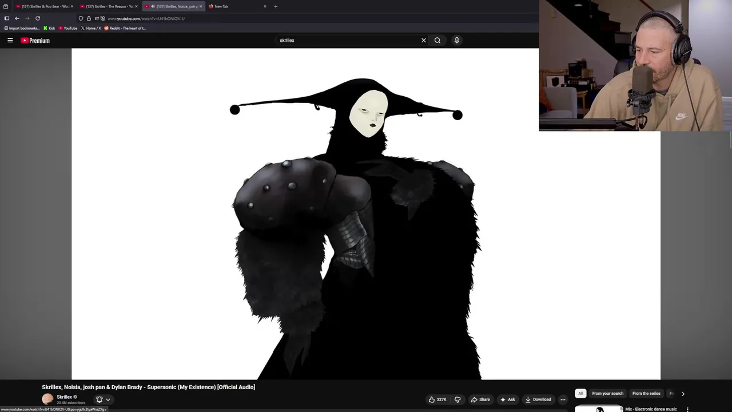
Task: Select the From your search chip
Action: click(607, 394)
